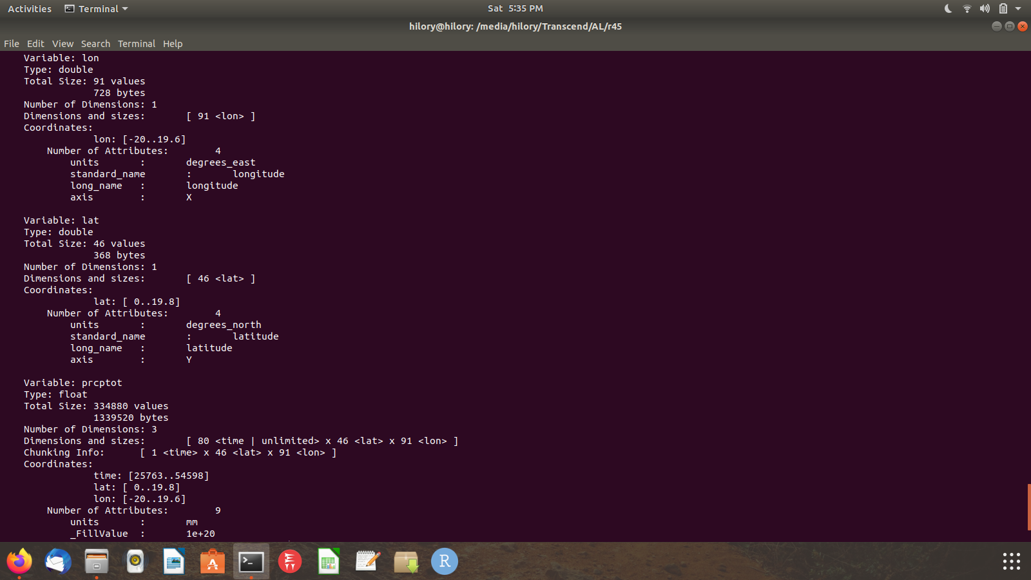Open the Files manager dock icon
This screenshot has width=1031, height=580.
tap(97, 561)
